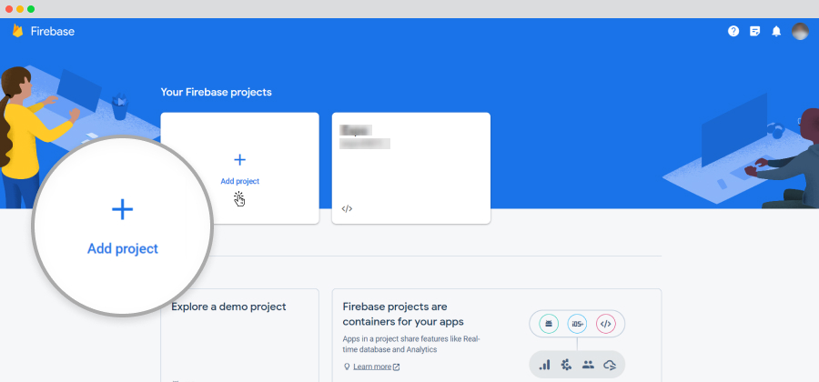Click the plus icon in Add project card
Image resolution: width=819 pixels, height=382 pixels.
[x=239, y=160]
